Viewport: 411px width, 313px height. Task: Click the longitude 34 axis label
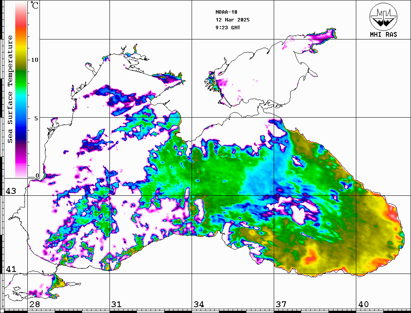point(198,304)
